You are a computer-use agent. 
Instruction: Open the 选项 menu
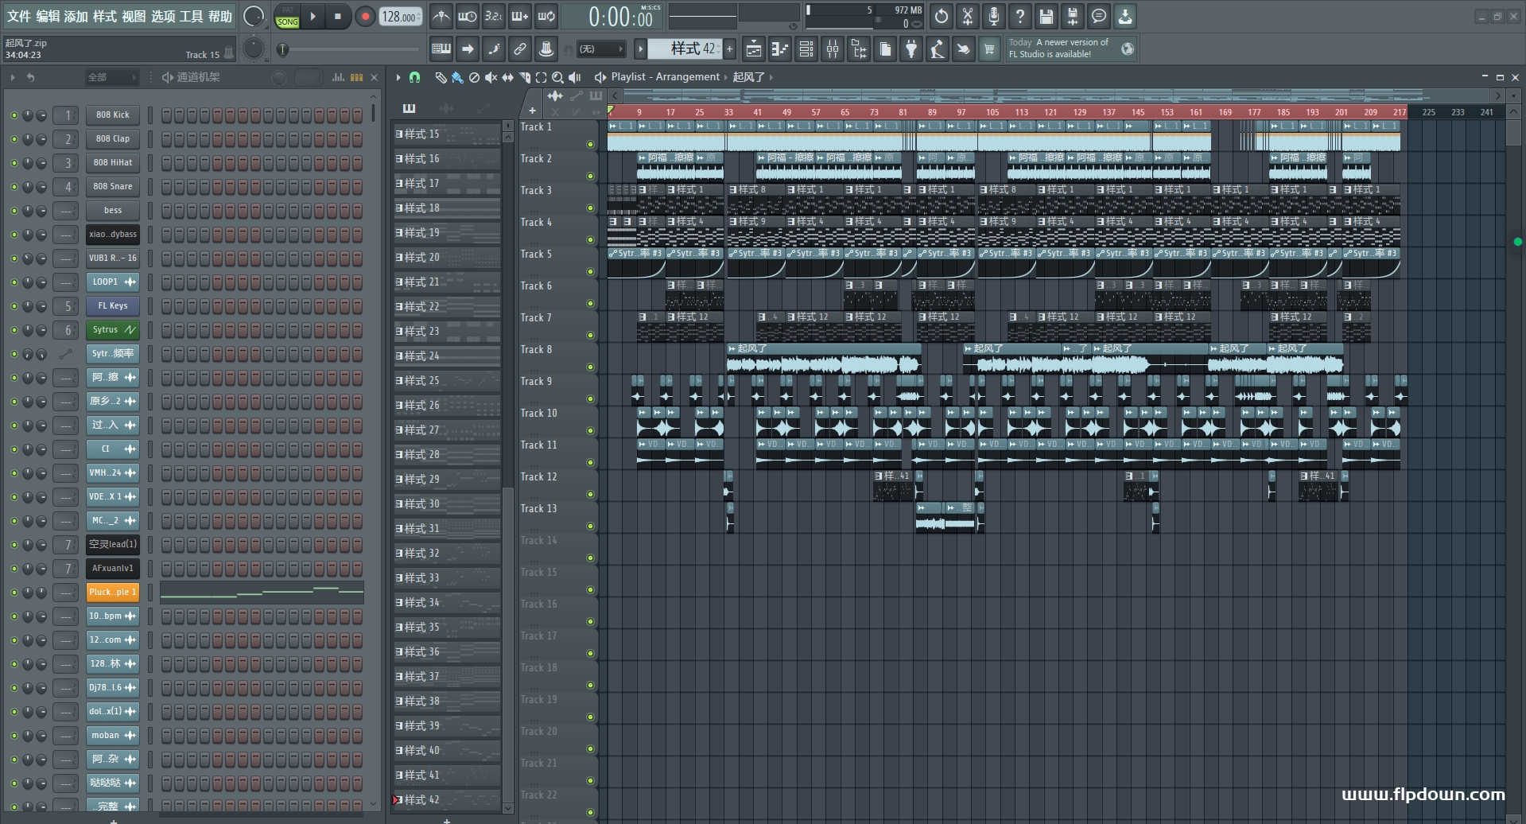pos(162,16)
